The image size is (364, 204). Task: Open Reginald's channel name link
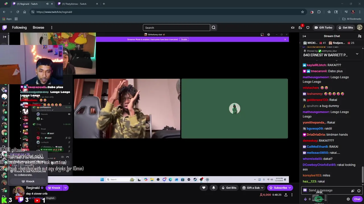33,188
